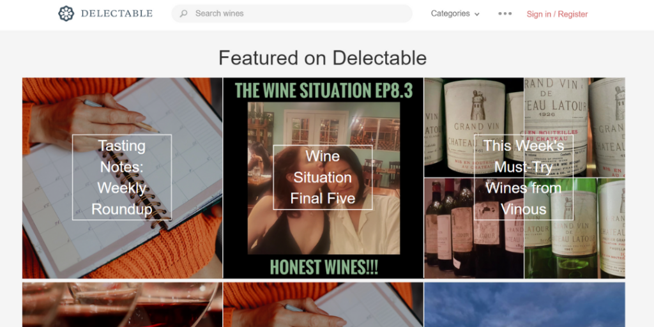Click the Delectable flower logo icon
Viewport: 654px width, 327px height.
(x=66, y=13)
